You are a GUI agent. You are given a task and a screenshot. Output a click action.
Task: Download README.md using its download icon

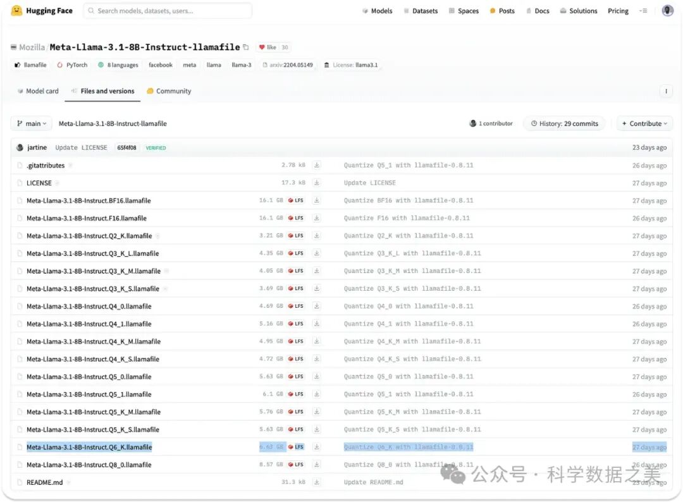pos(317,482)
